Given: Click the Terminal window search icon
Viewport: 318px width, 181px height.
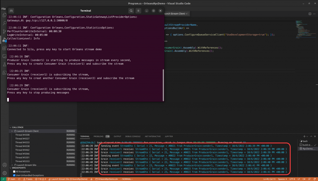Looking at the screenshot, I should 131,11.
